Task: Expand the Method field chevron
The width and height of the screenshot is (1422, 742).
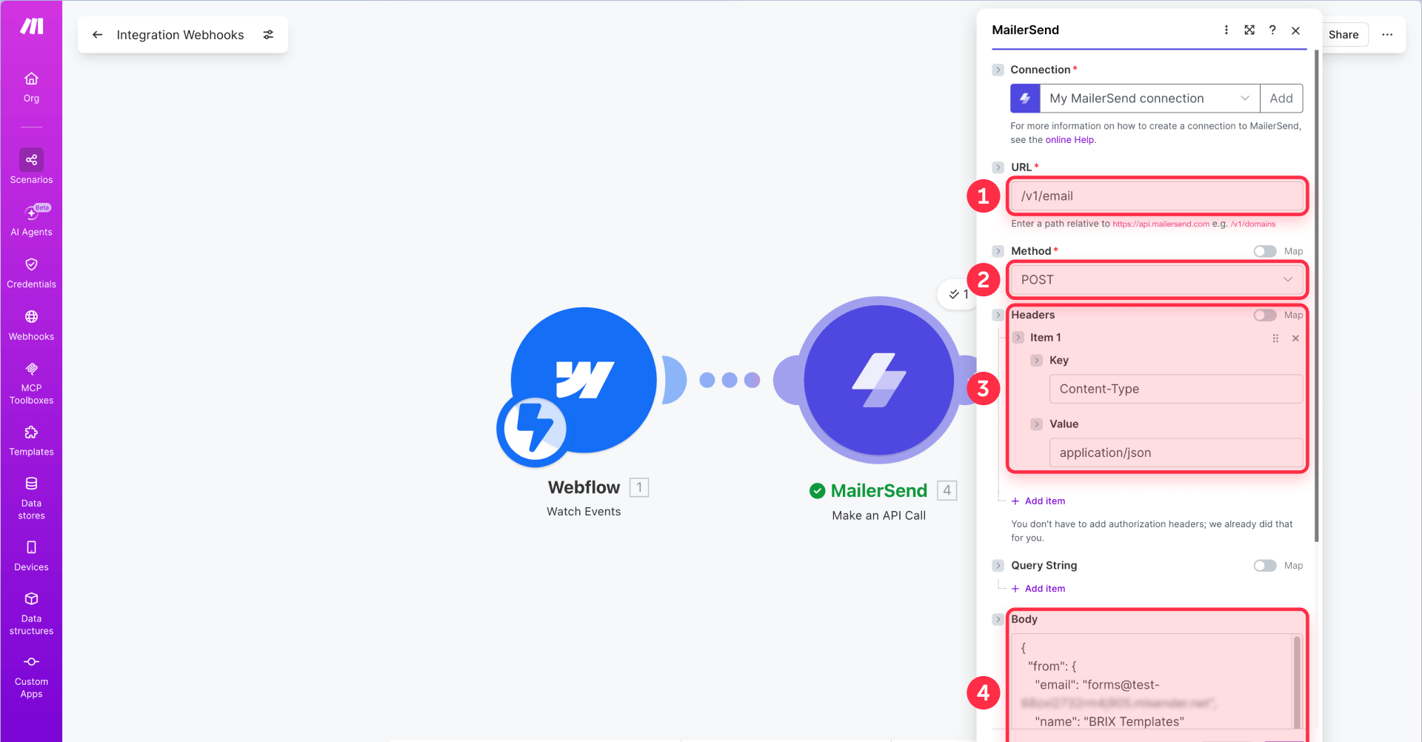Action: tap(998, 251)
